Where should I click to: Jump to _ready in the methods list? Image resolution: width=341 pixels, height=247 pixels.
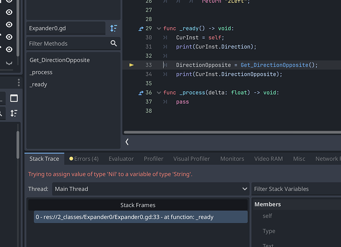[38, 84]
